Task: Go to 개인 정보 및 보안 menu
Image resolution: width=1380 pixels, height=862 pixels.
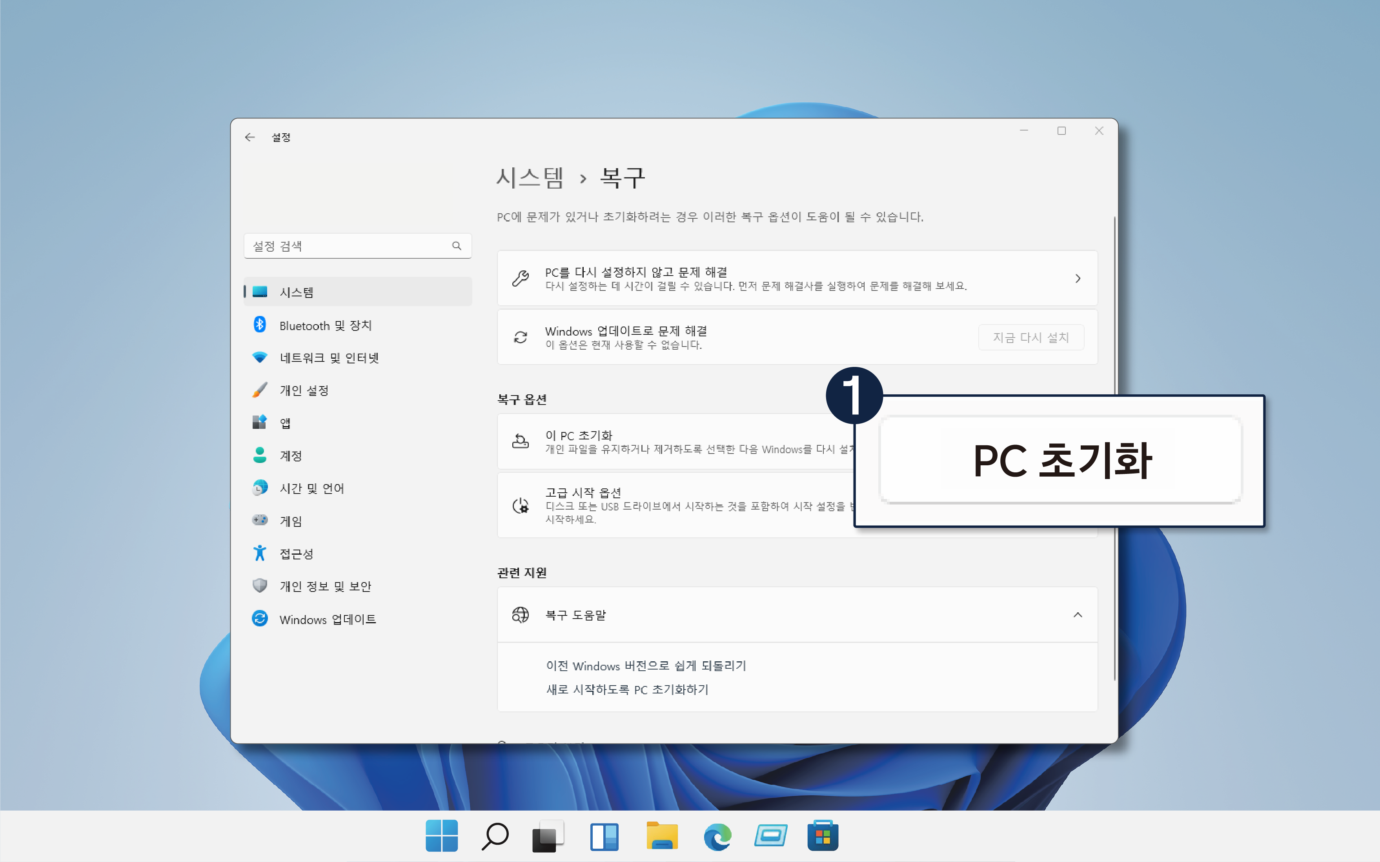Action: (325, 586)
